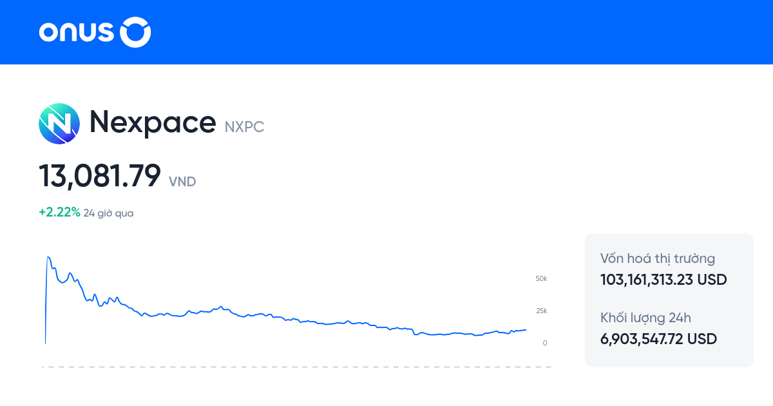Click the Nexpace NXPC token logo

[59, 123]
